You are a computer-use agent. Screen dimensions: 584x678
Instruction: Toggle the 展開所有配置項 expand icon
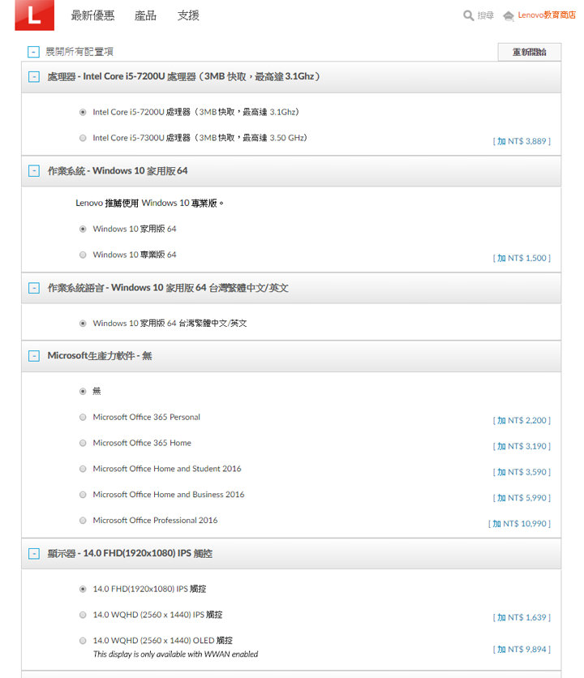(34, 52)
